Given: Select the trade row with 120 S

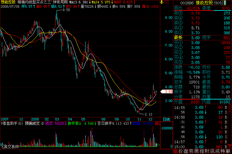Looking at the screenshot, I should click(x=201, y=137).
